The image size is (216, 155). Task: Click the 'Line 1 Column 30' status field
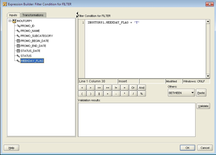[98, 81]
